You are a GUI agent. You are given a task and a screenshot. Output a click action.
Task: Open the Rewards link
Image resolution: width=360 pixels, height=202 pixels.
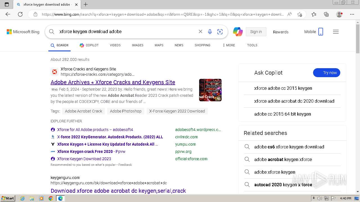(x=281, y=32)
